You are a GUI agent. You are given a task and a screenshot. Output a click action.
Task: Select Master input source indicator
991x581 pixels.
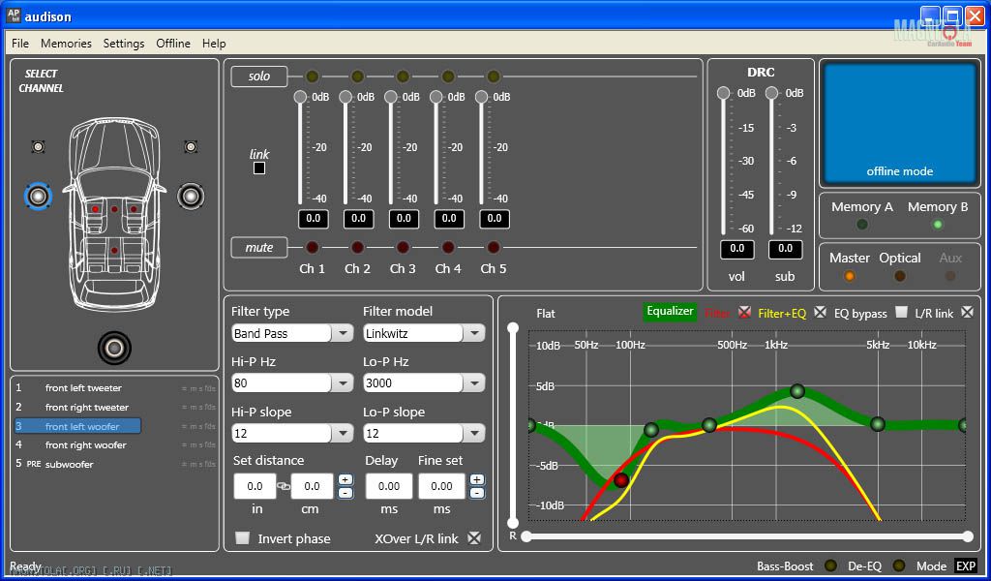point(850,276)
